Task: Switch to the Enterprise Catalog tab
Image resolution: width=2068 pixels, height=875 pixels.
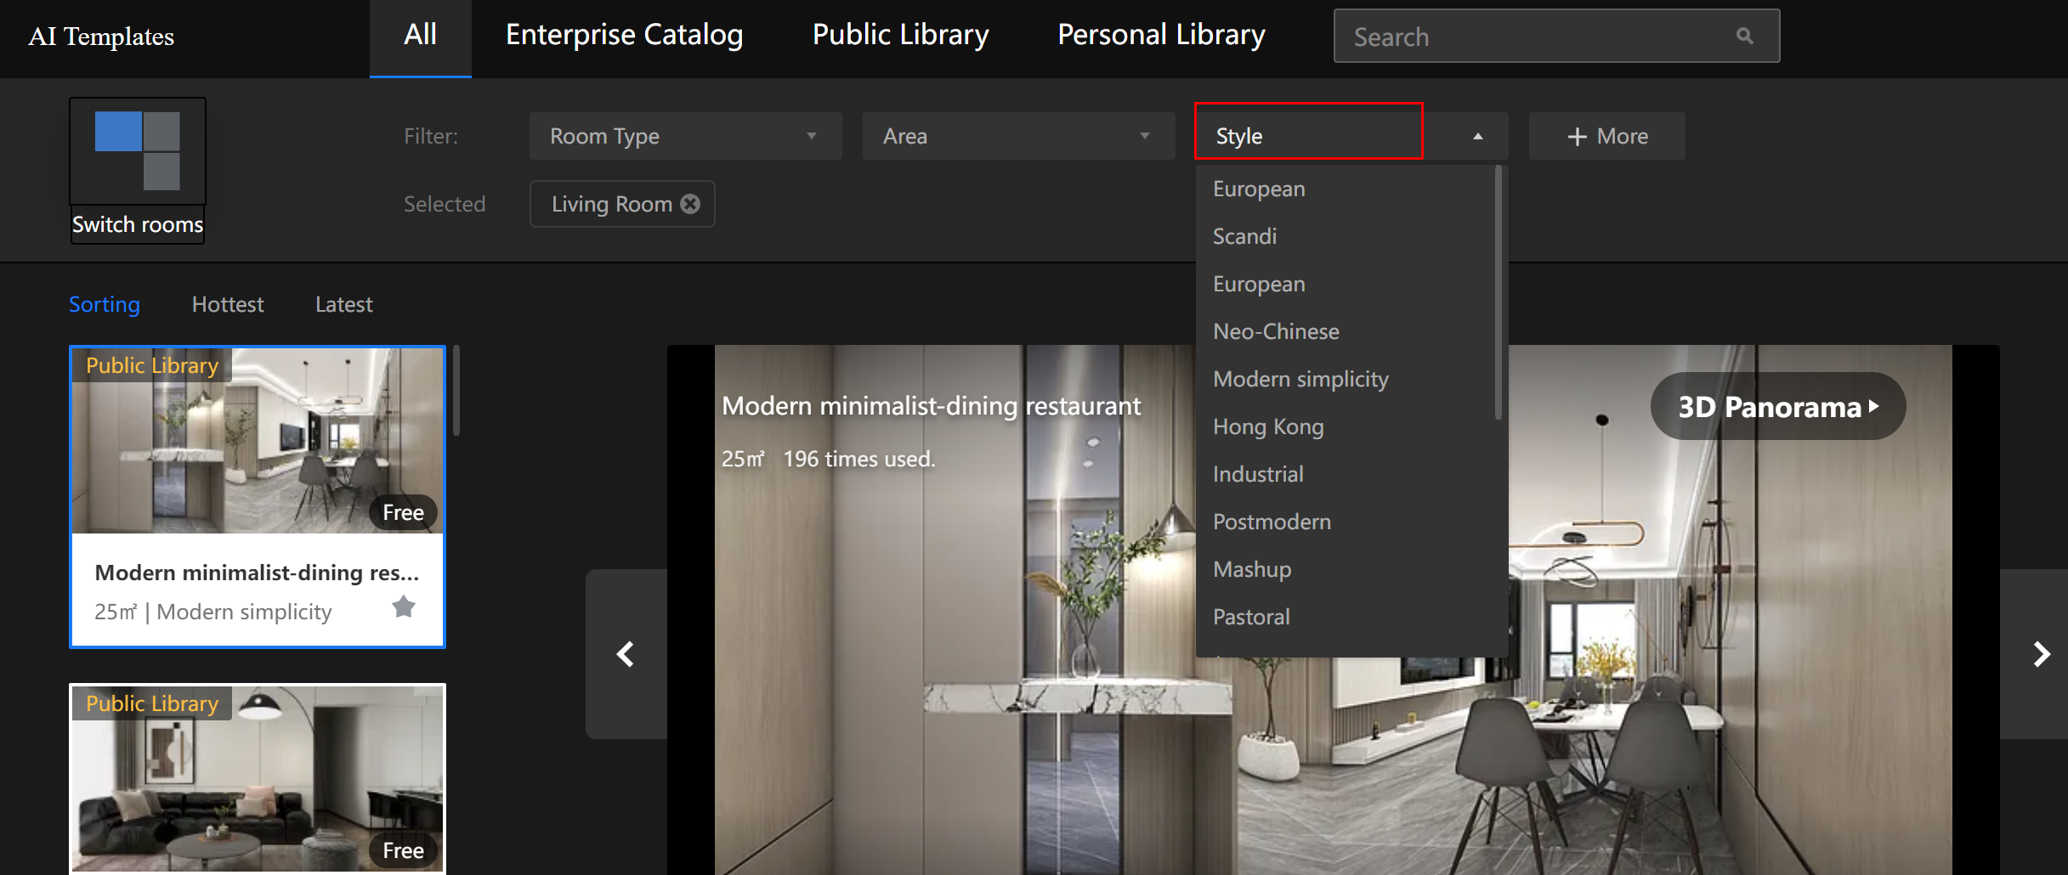Action: click(x=624, y=35)
